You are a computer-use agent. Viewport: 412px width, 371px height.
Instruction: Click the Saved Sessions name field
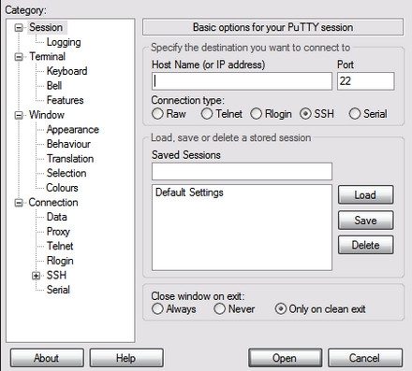[242, 171]
